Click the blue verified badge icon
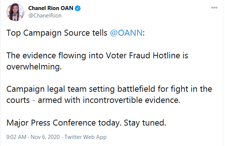225x146 pixels. click(x=78, y=8)
